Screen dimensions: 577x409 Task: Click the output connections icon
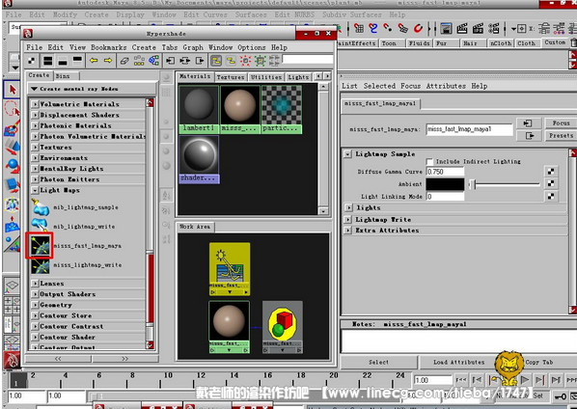coord(199,61)
